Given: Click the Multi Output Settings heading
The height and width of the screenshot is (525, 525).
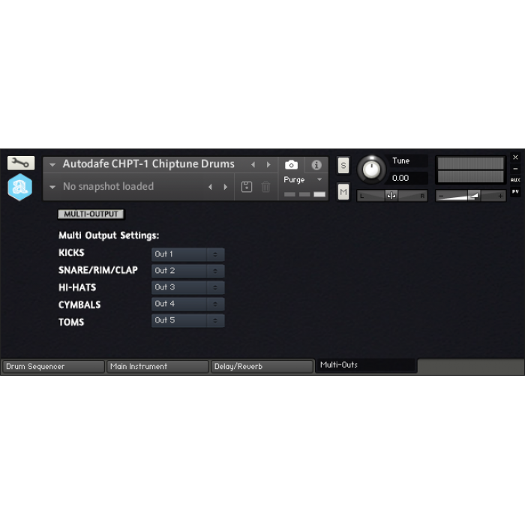Looking at the screenshot, I should click(109, 235).
